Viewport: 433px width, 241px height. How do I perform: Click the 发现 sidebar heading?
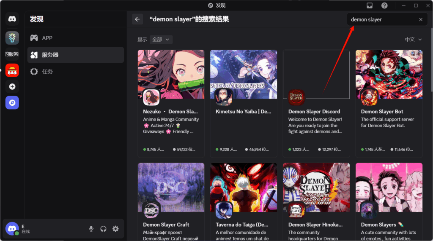coord(37,19)
